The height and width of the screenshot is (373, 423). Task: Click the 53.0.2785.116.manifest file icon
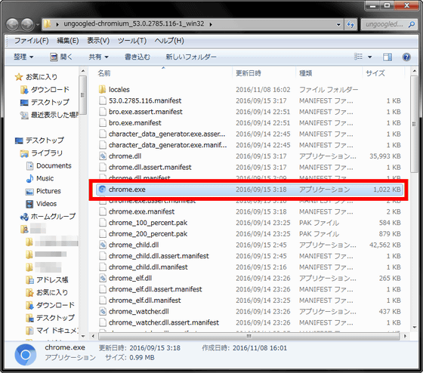coord(103,100)
